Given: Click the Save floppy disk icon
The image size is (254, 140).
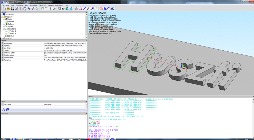Looking at the screenshot, I should pyautogui.click(x=12, y=9).
